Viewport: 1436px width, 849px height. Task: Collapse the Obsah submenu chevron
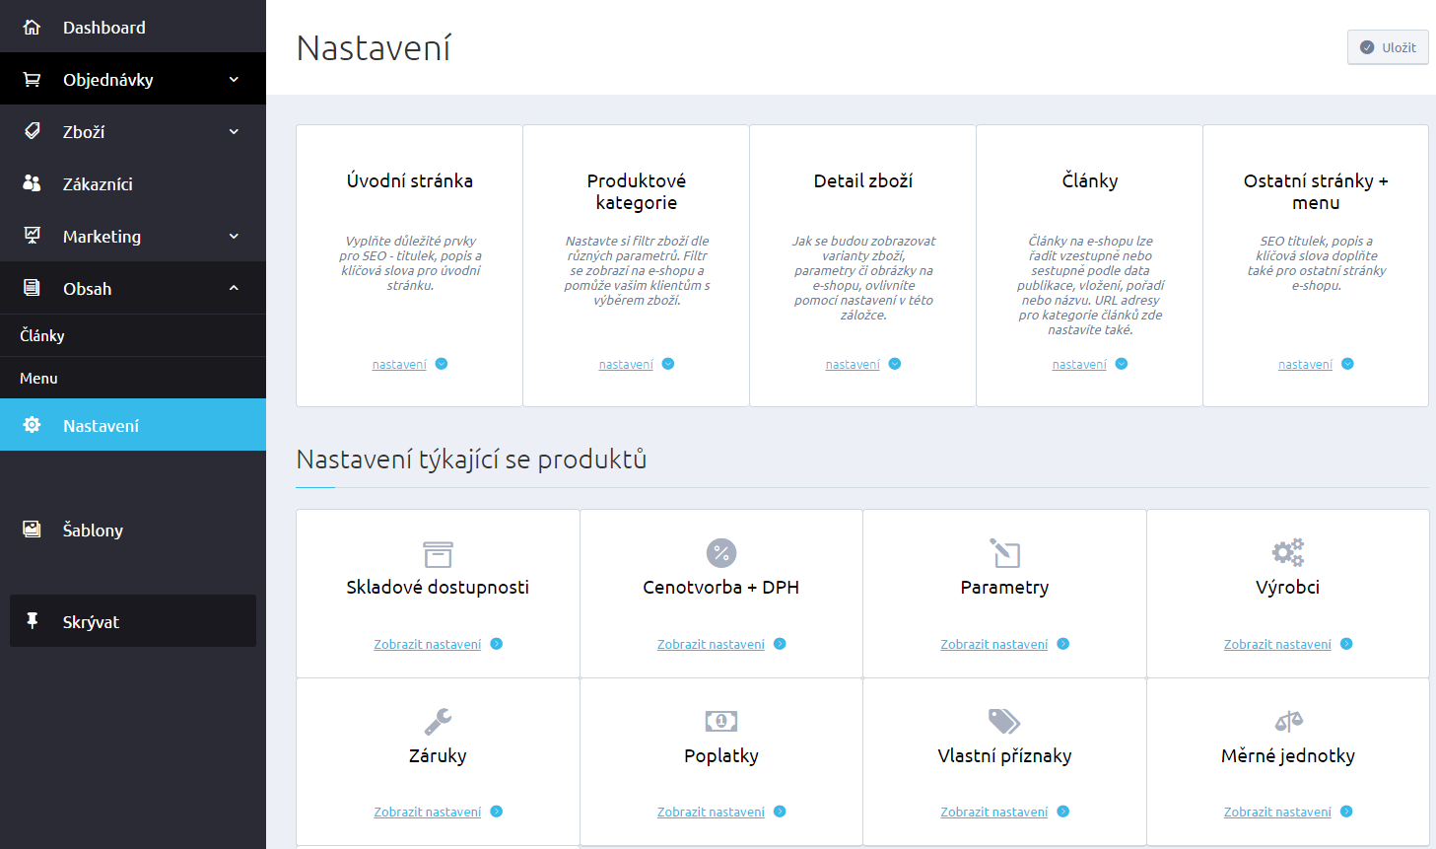tap(234, 288)
